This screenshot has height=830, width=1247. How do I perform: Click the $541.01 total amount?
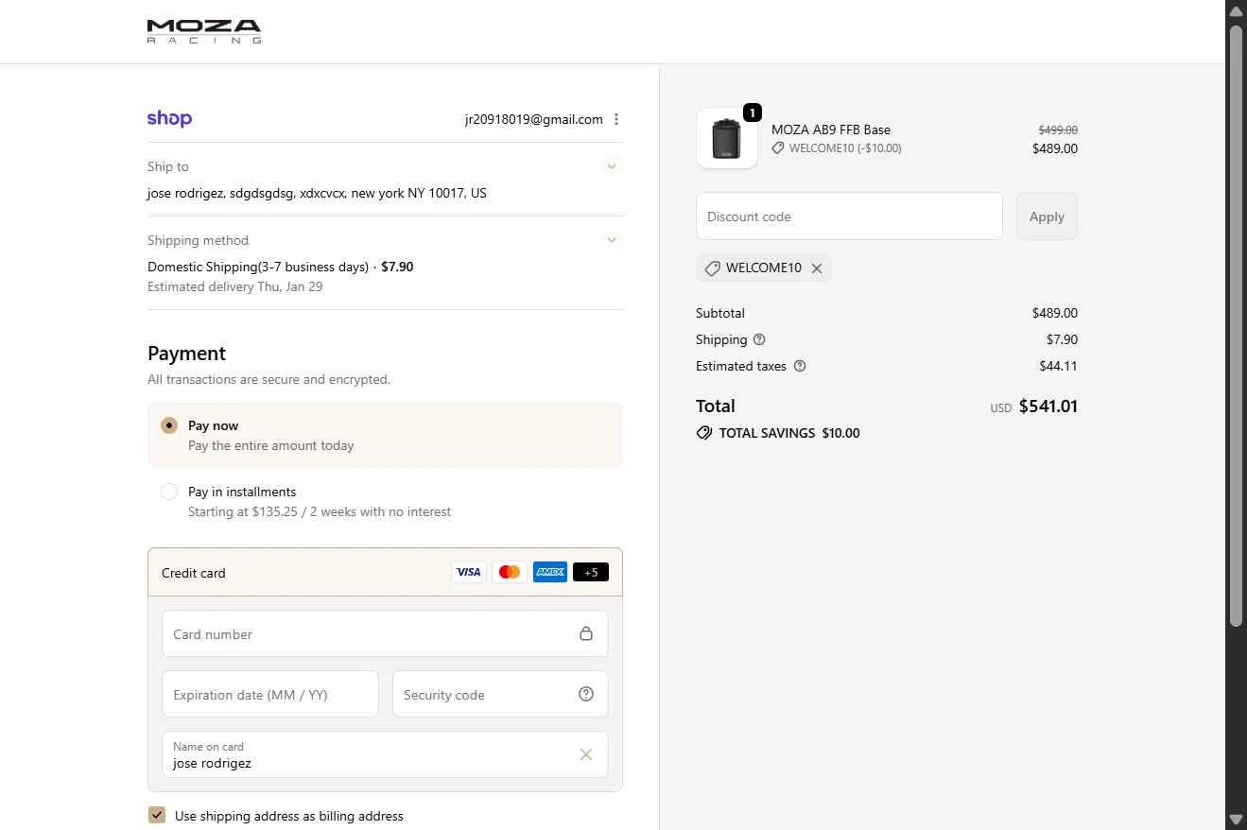coord(1048,406)
